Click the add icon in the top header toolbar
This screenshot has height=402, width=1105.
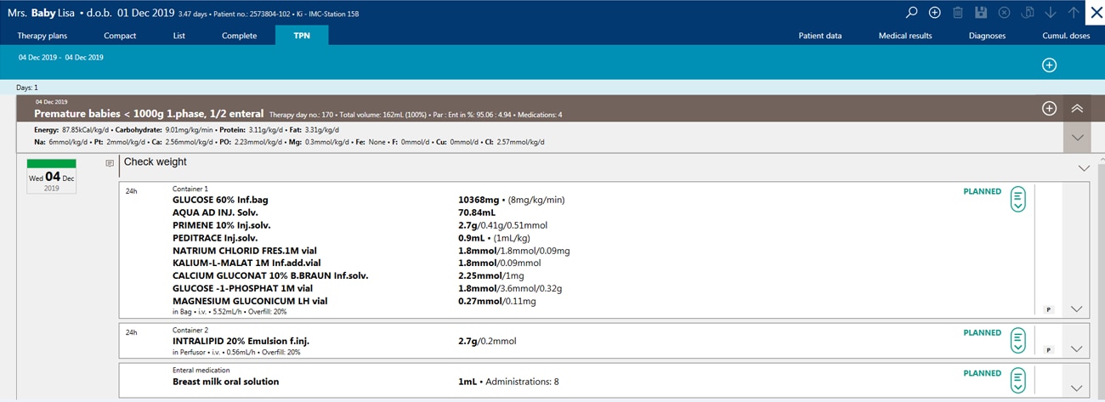click(x=934, y=13)
